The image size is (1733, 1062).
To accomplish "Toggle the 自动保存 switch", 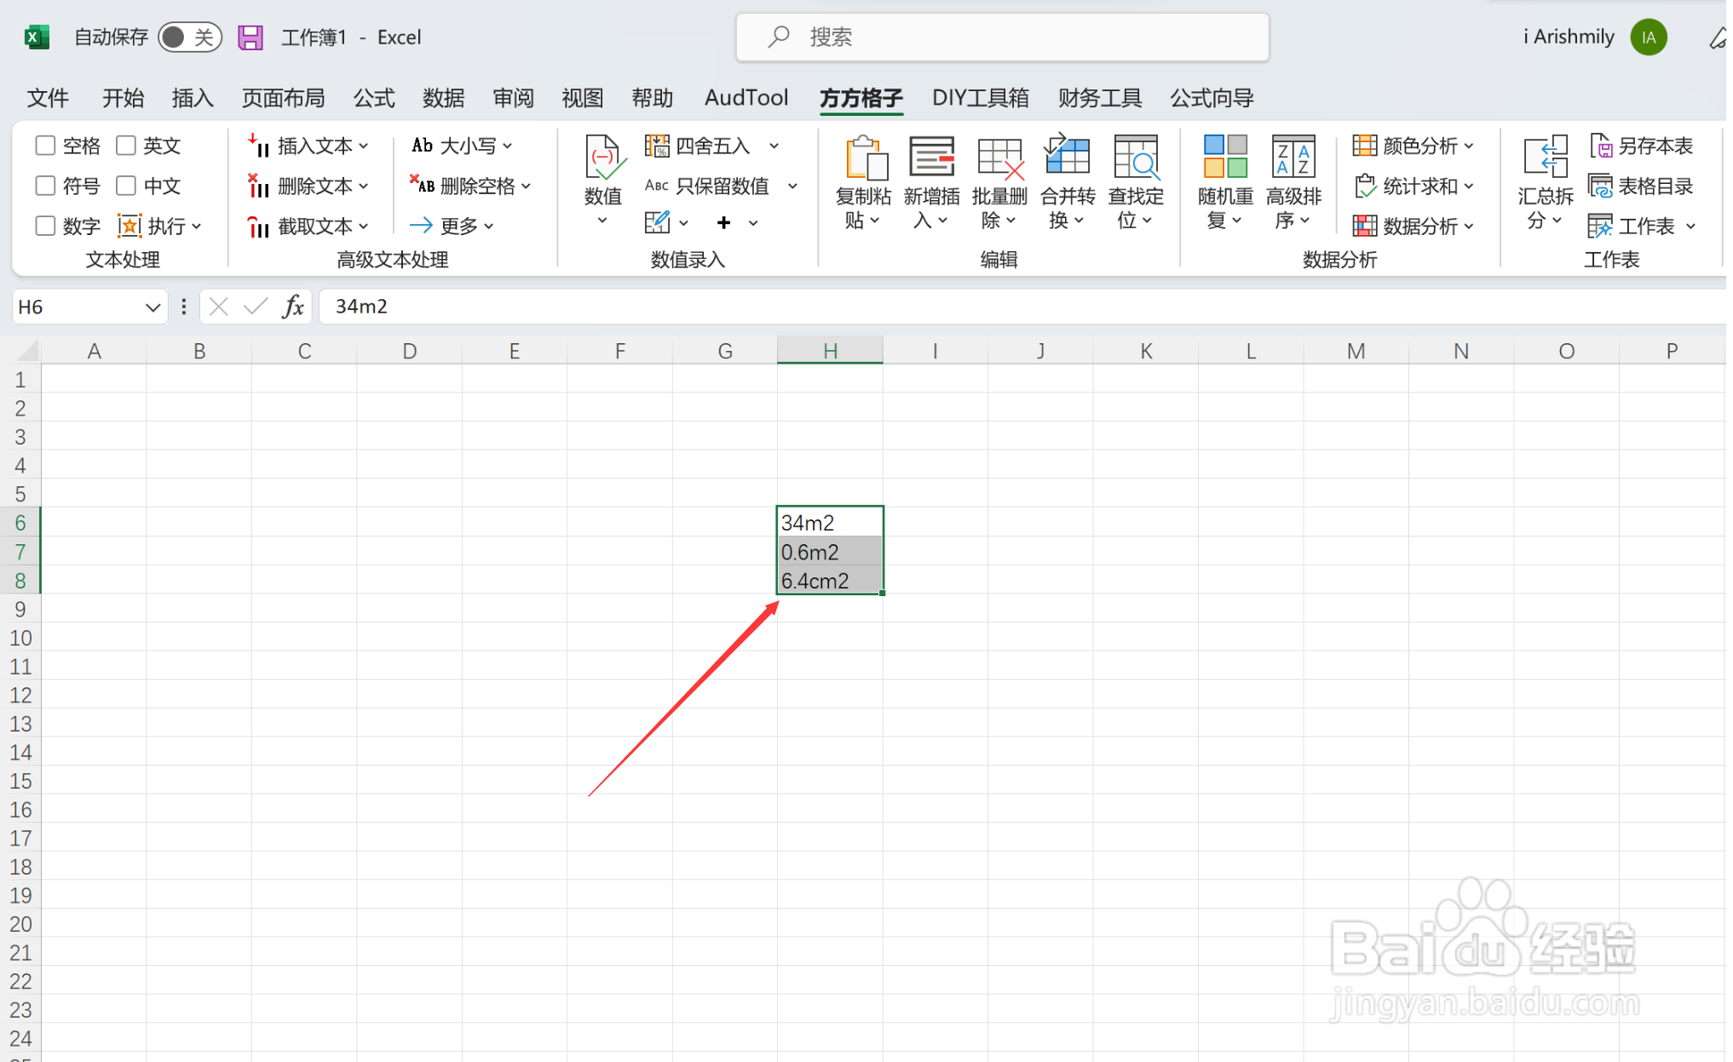I will click(x=189, y=37).
